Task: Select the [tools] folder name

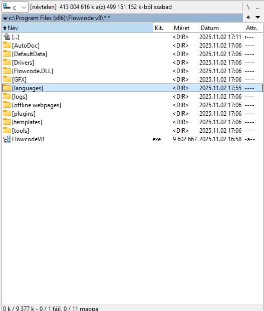Action: tap(21, 131)
